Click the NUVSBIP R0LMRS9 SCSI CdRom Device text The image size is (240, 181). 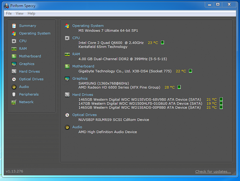coord(114,120)
